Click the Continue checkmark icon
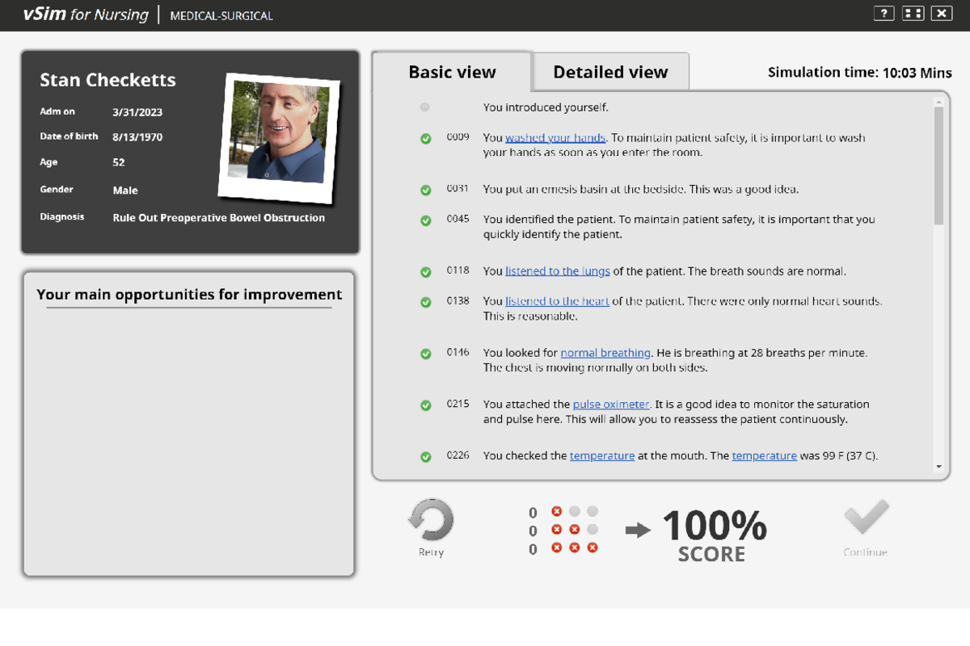This screenshot has height=646, width=970. coord(866,518)
